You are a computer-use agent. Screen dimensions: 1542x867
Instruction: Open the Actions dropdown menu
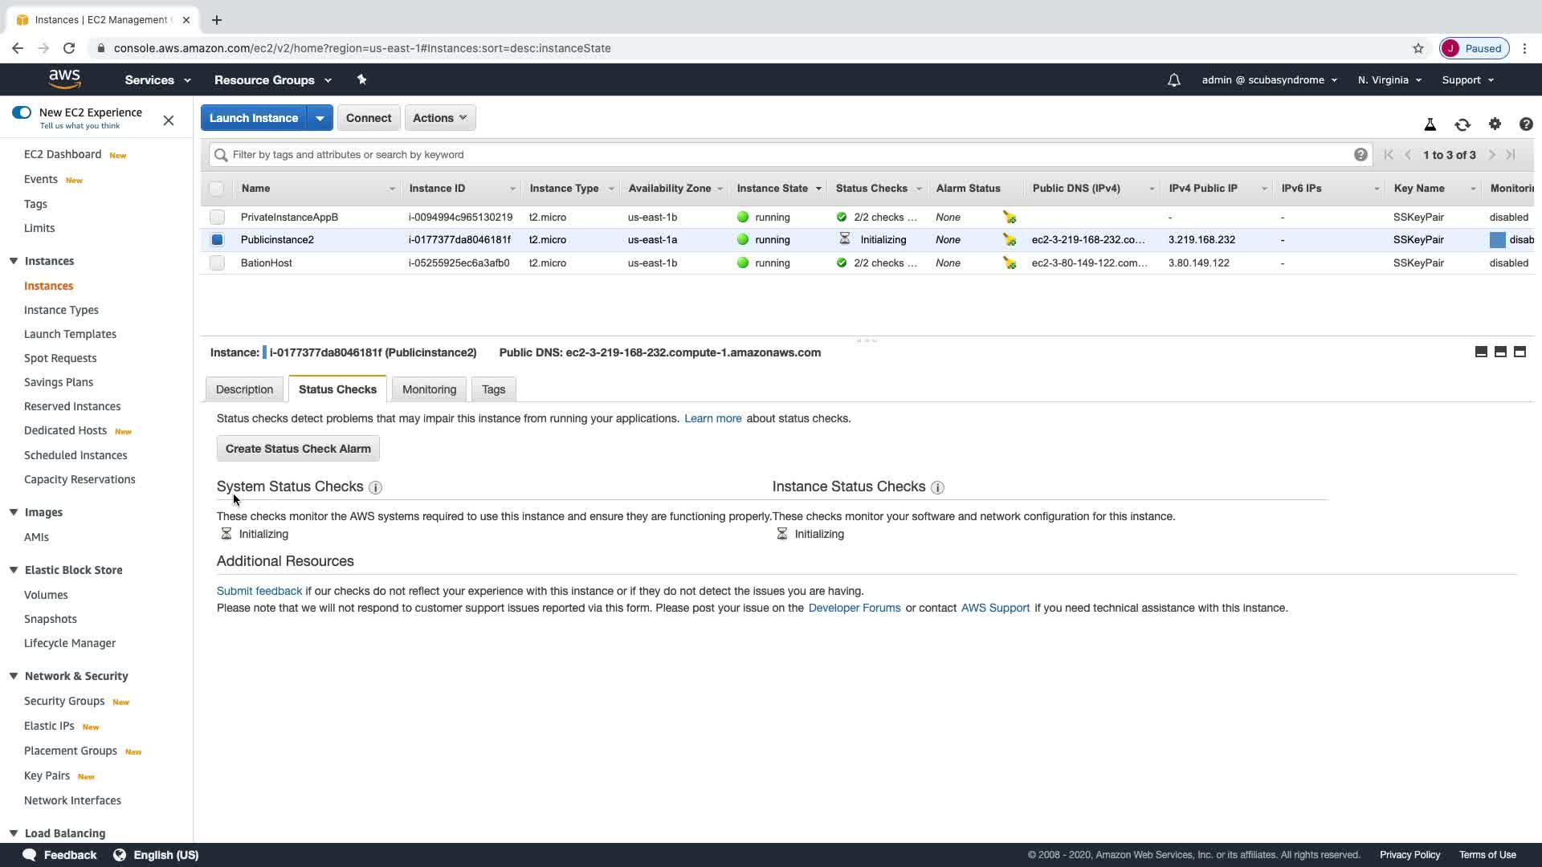pyautogui.click(x=440, y=118)
